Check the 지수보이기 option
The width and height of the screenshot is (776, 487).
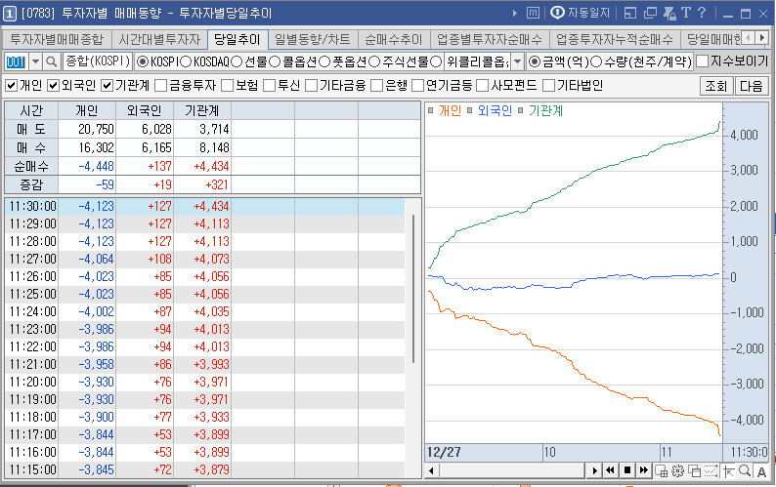click(x=703, y=61)
